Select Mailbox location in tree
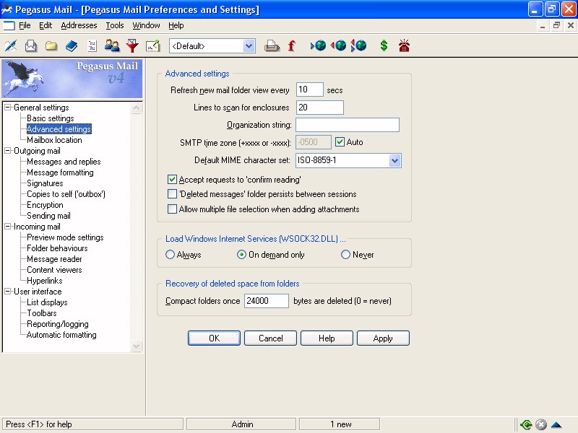 [x=54, y=140]
